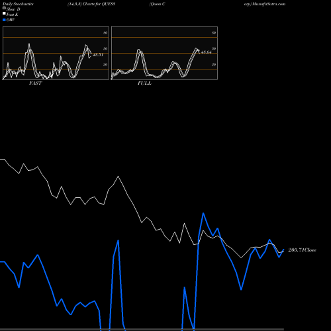Screen dimensions: 331x331
Task: Click the Slow D legend color swatch
Action: (x=4, y=9)
